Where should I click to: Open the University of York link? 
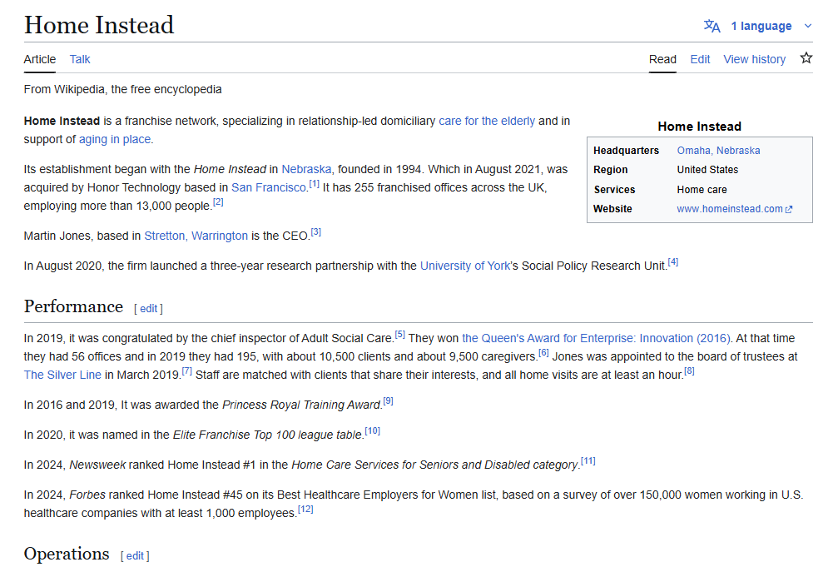pyautogui.click(x=465, y=266)
